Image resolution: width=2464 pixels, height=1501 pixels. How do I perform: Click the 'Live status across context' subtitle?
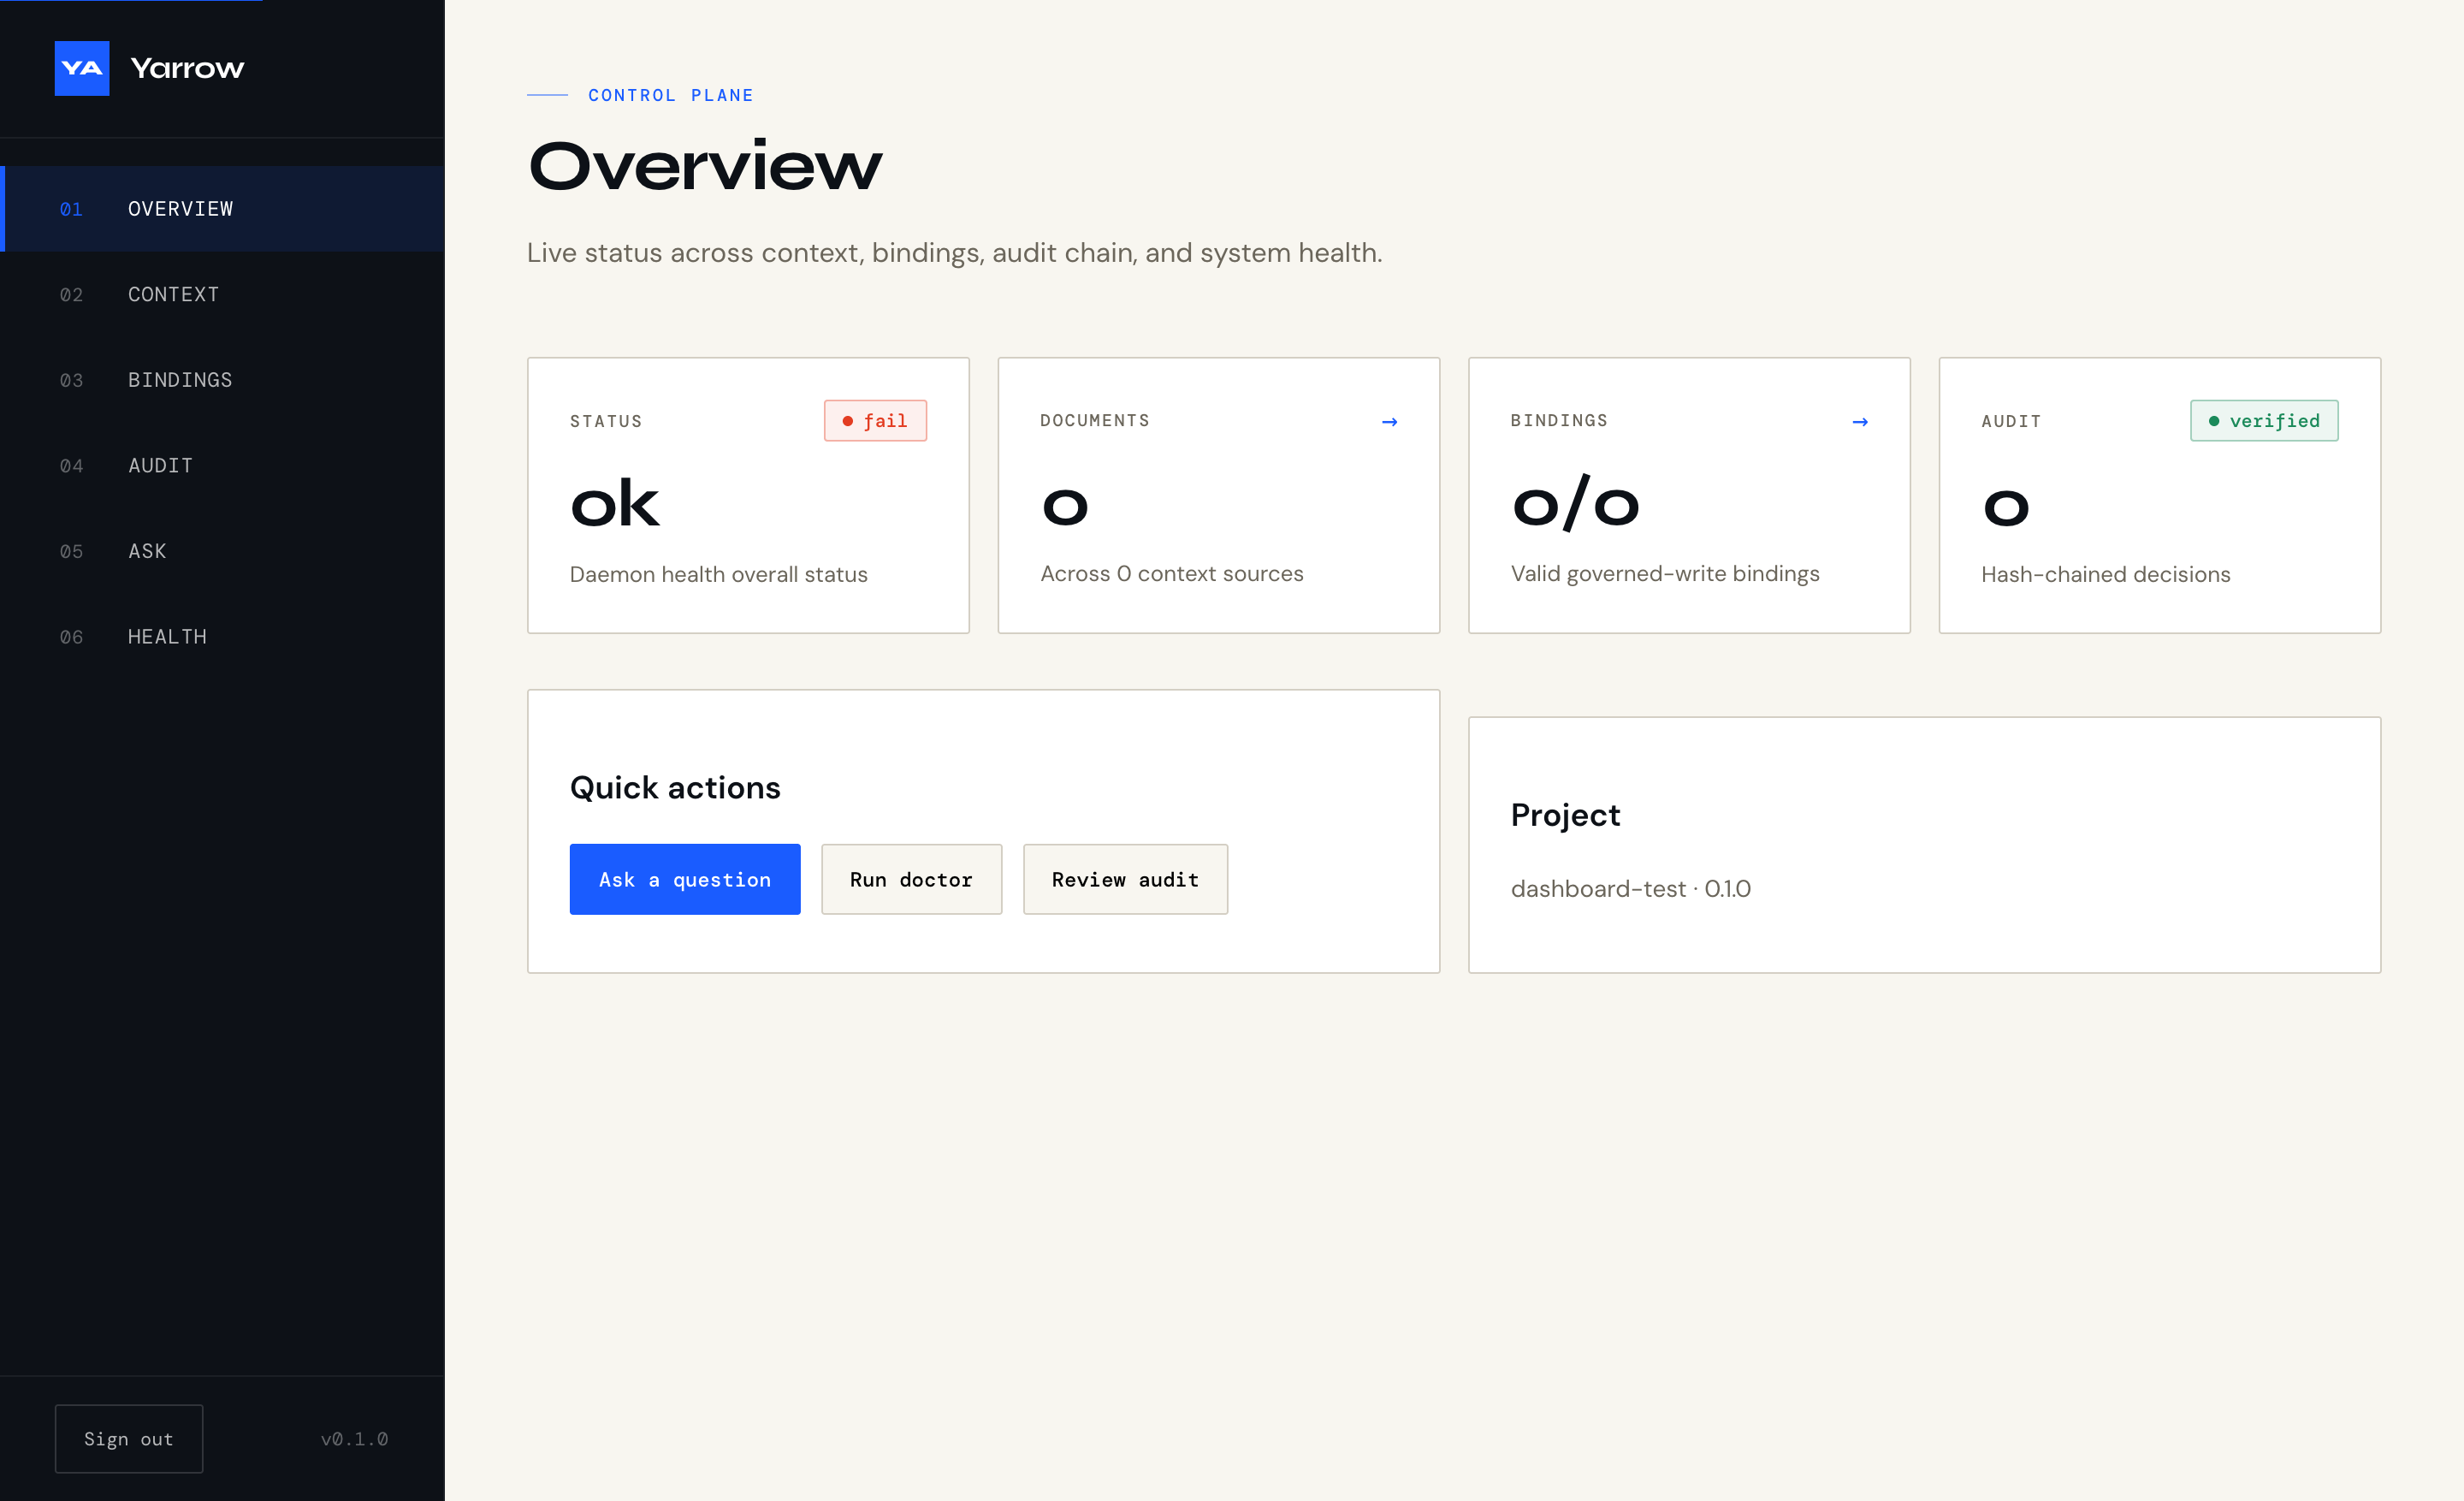[954, 253]
